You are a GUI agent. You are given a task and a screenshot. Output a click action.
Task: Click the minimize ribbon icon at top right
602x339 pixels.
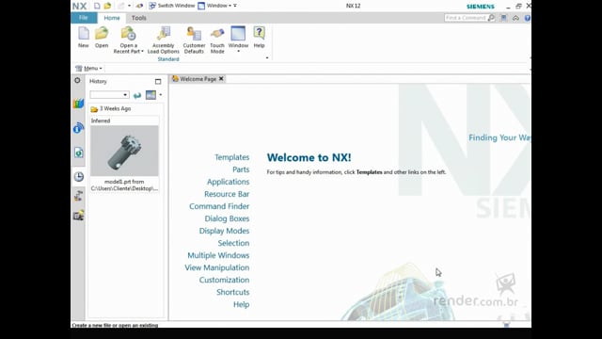click(x=515, y=18)
